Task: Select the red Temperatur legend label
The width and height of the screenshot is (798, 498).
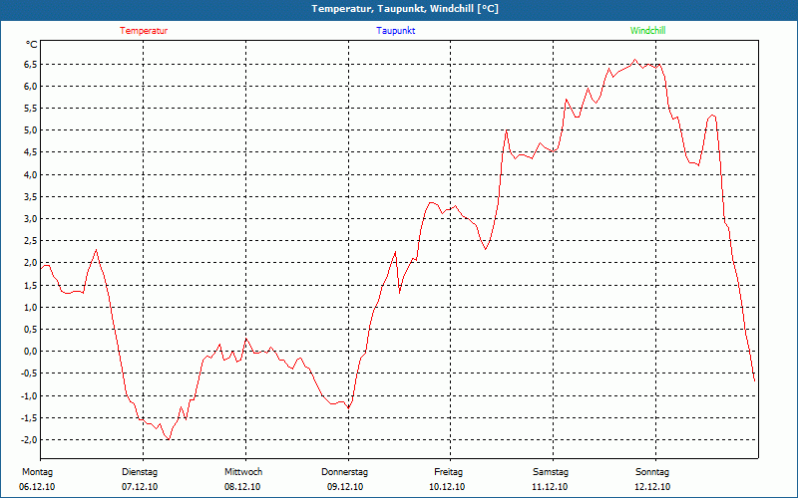Action: [144, 31]
